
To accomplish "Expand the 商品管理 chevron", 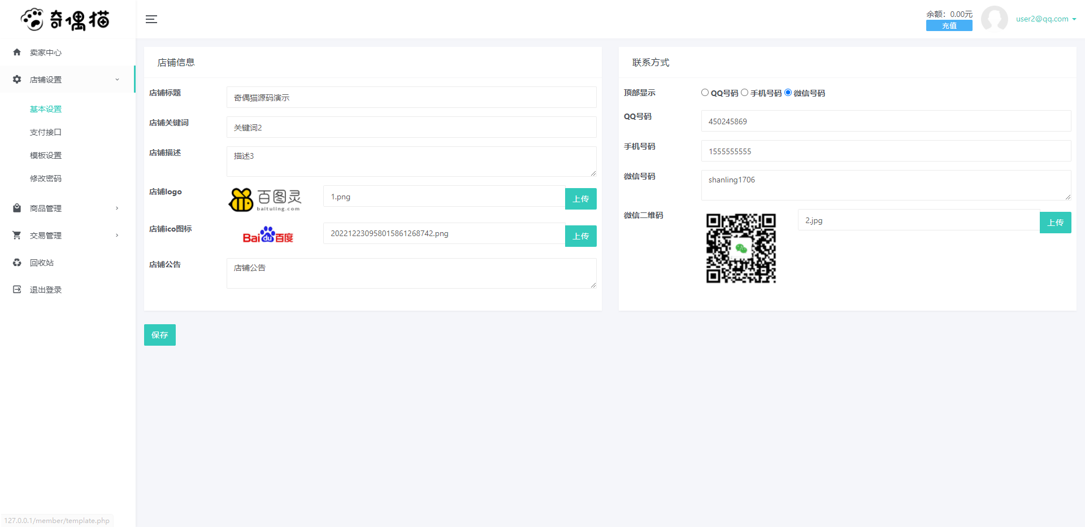I will tap(117, 208).
